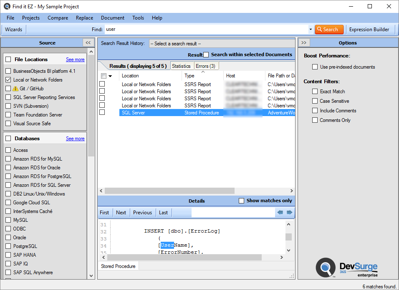Click the Source panel vertical scrollbar
This screenshot has height=290, width=399.
click(x=91, y=107)
